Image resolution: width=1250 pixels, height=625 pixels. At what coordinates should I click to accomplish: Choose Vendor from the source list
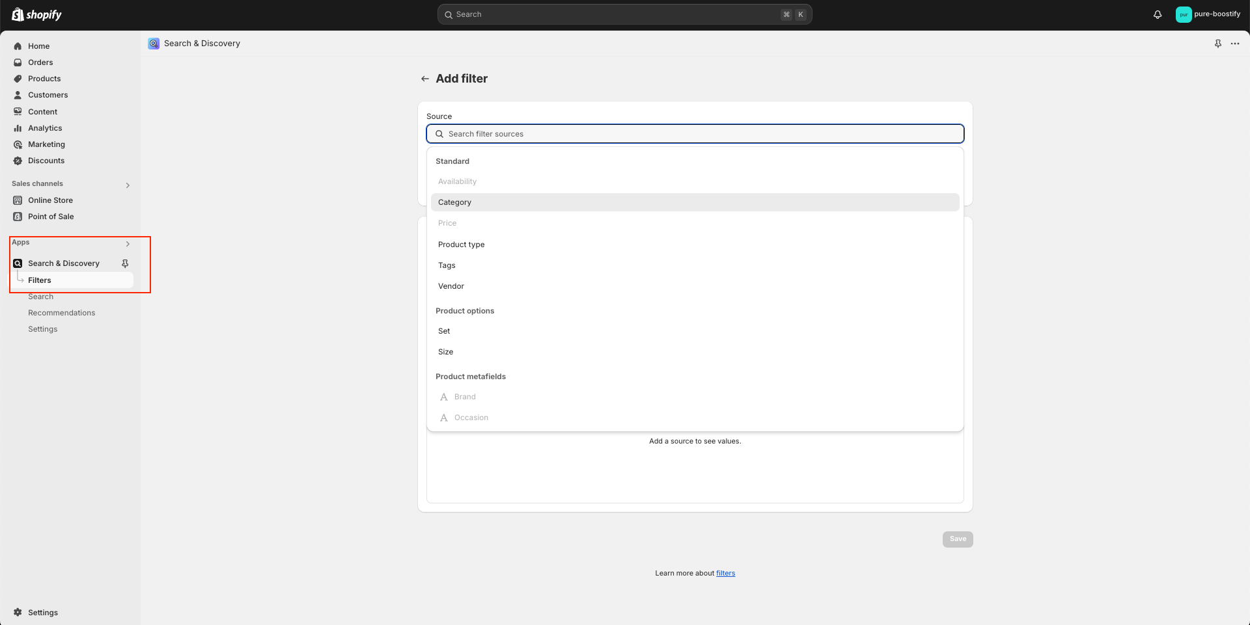click(x=451, y=286)
